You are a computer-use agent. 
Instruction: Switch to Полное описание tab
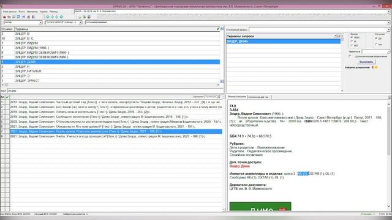click(x=237, y=97)
